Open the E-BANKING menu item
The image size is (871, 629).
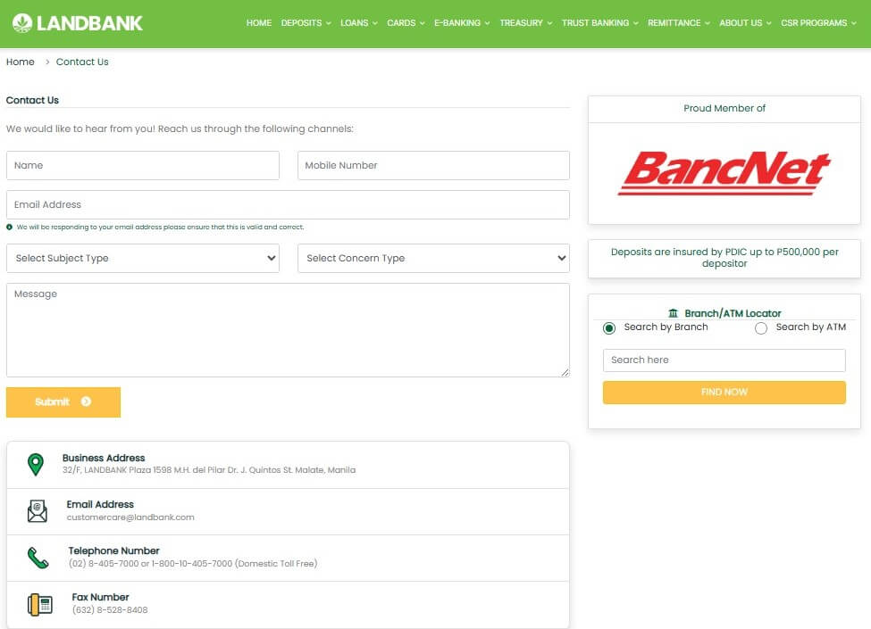tap(457, 23)
